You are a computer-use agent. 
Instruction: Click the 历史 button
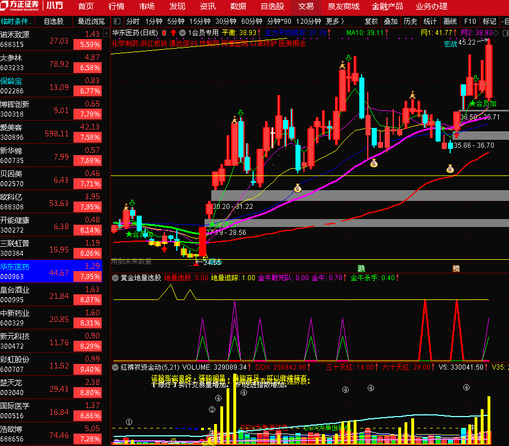point(410,22)
